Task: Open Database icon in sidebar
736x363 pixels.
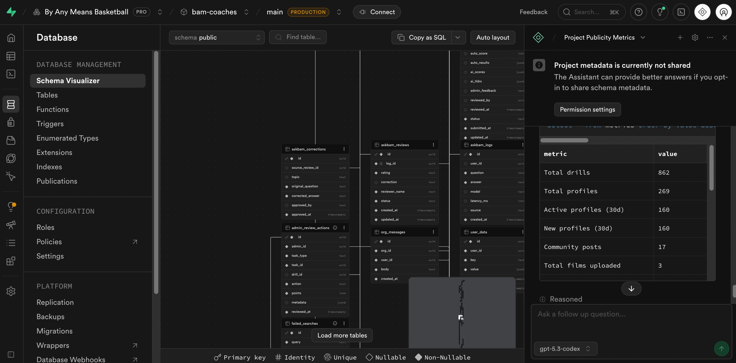Action: tap(11, 104)
